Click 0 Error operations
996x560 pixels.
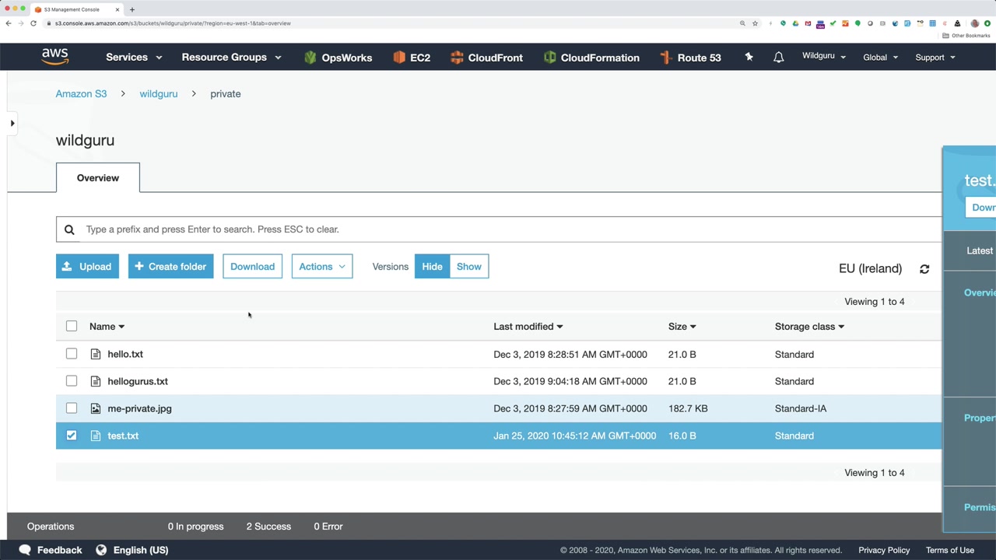click(x=328, y=527)
